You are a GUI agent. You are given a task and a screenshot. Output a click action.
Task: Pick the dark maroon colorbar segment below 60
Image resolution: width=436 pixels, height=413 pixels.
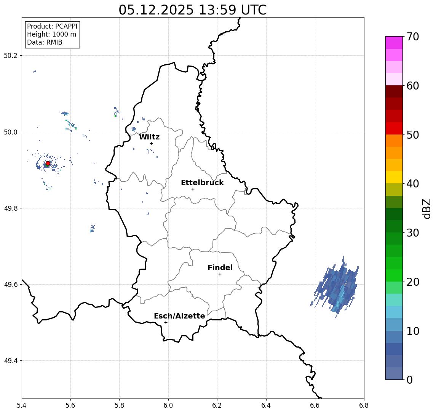394,91
